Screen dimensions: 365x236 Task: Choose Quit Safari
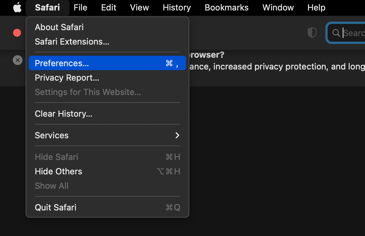(x=107, y=207)
